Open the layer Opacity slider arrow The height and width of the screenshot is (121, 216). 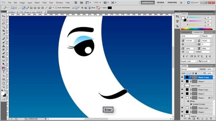[213, 69]
